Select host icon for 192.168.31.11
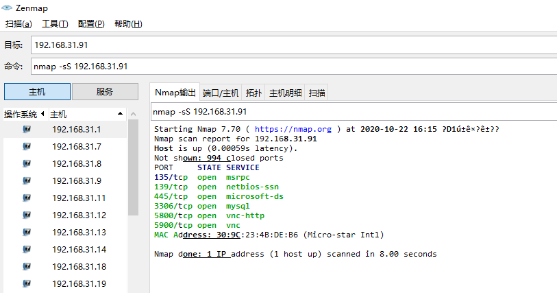Screen dimensions: 557x293 (27, 198)
